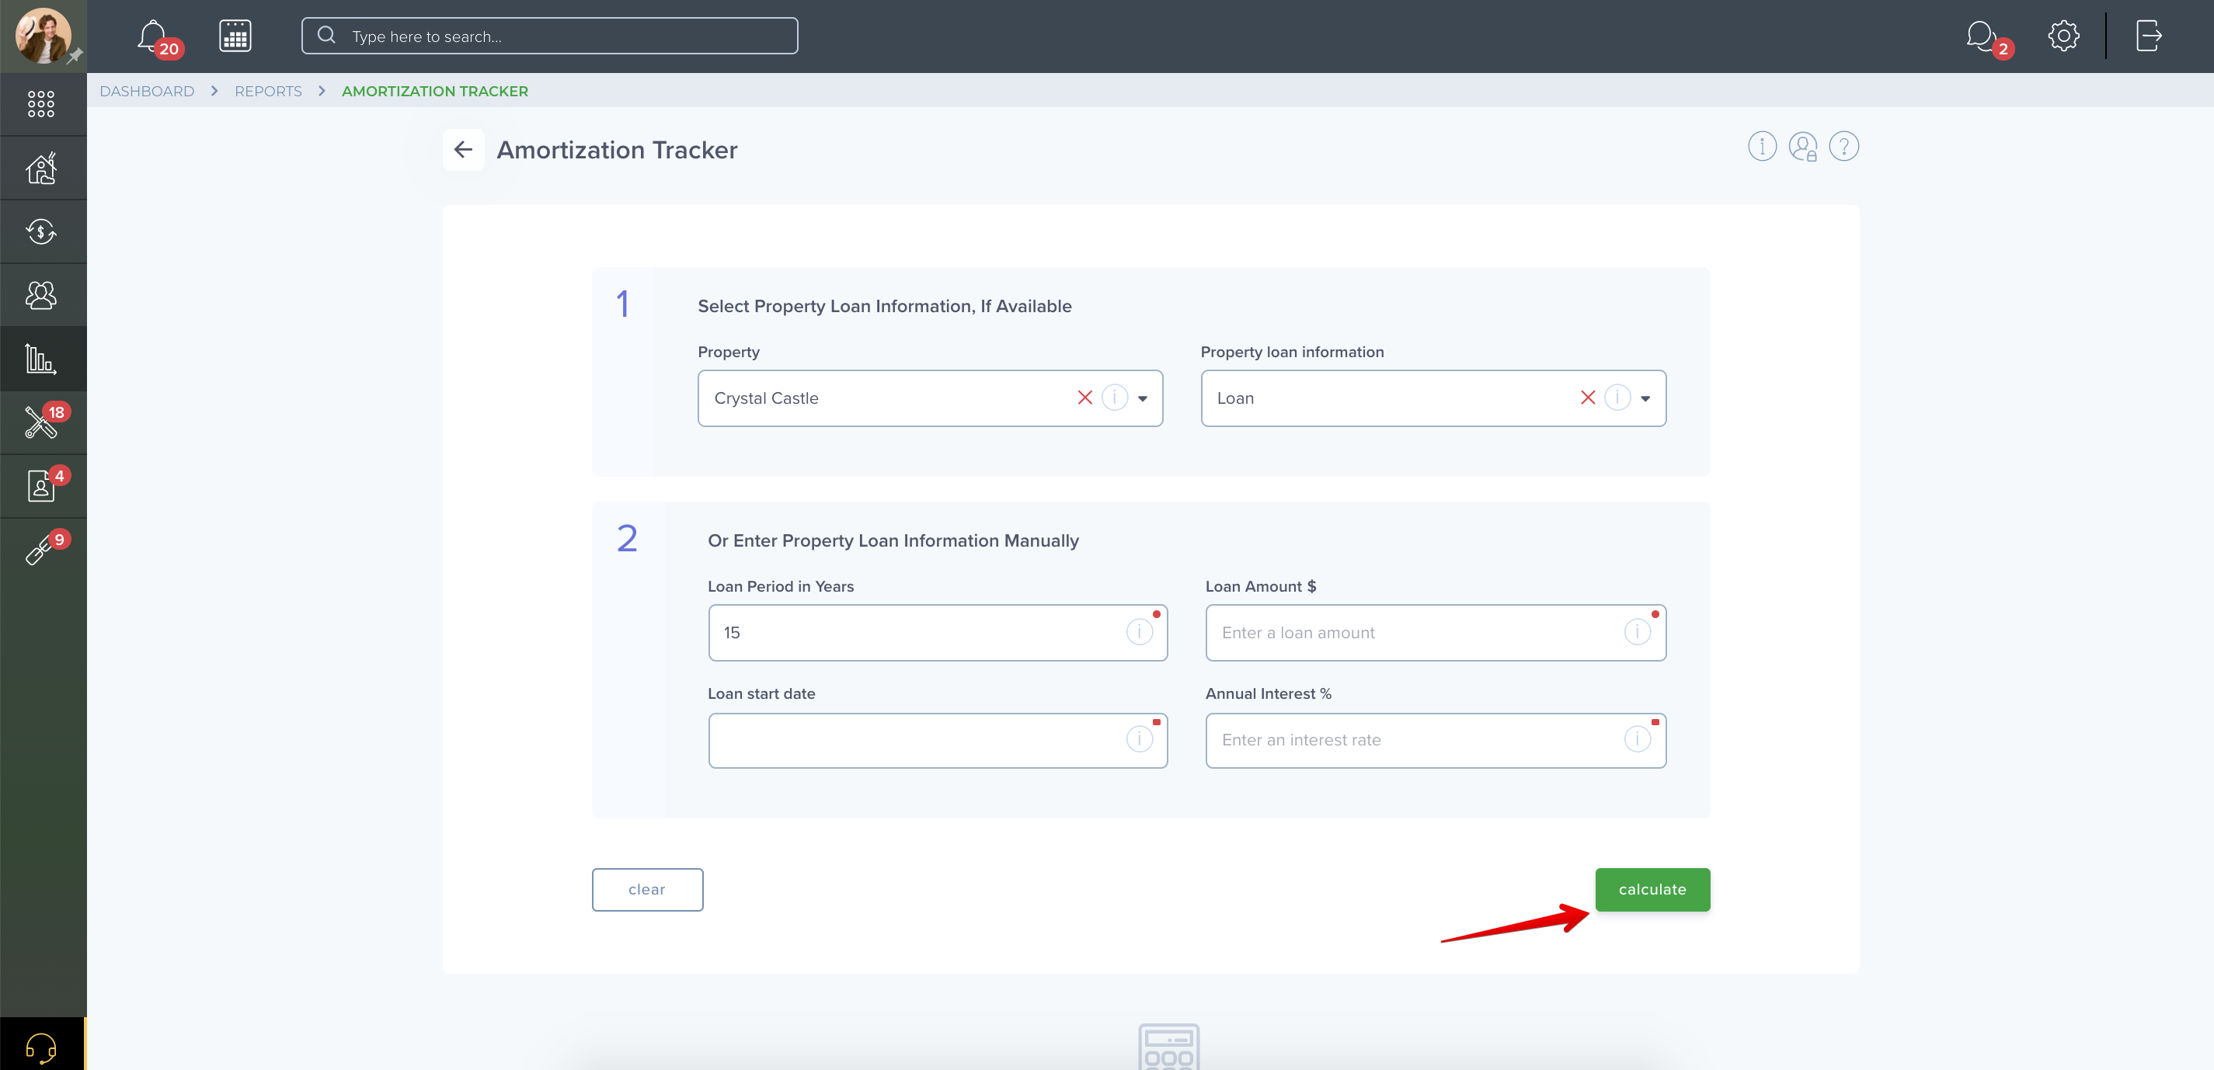Go to the Reports breadcrumb

268,91
